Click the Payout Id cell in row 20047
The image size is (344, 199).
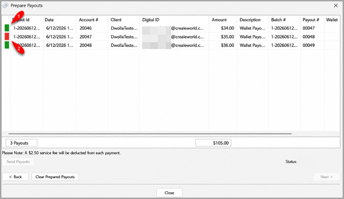[x=27, y=36]
